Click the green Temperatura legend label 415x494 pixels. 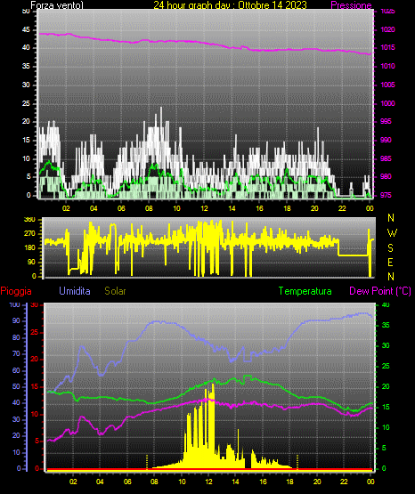pos(305,291)
